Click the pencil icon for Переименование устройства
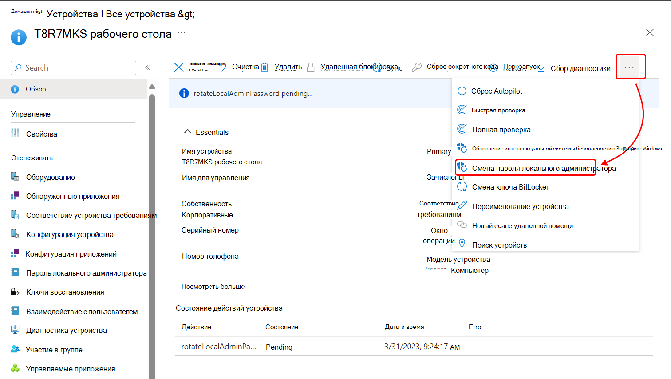This screenshot has height=379, width=671. coord(462,205)
